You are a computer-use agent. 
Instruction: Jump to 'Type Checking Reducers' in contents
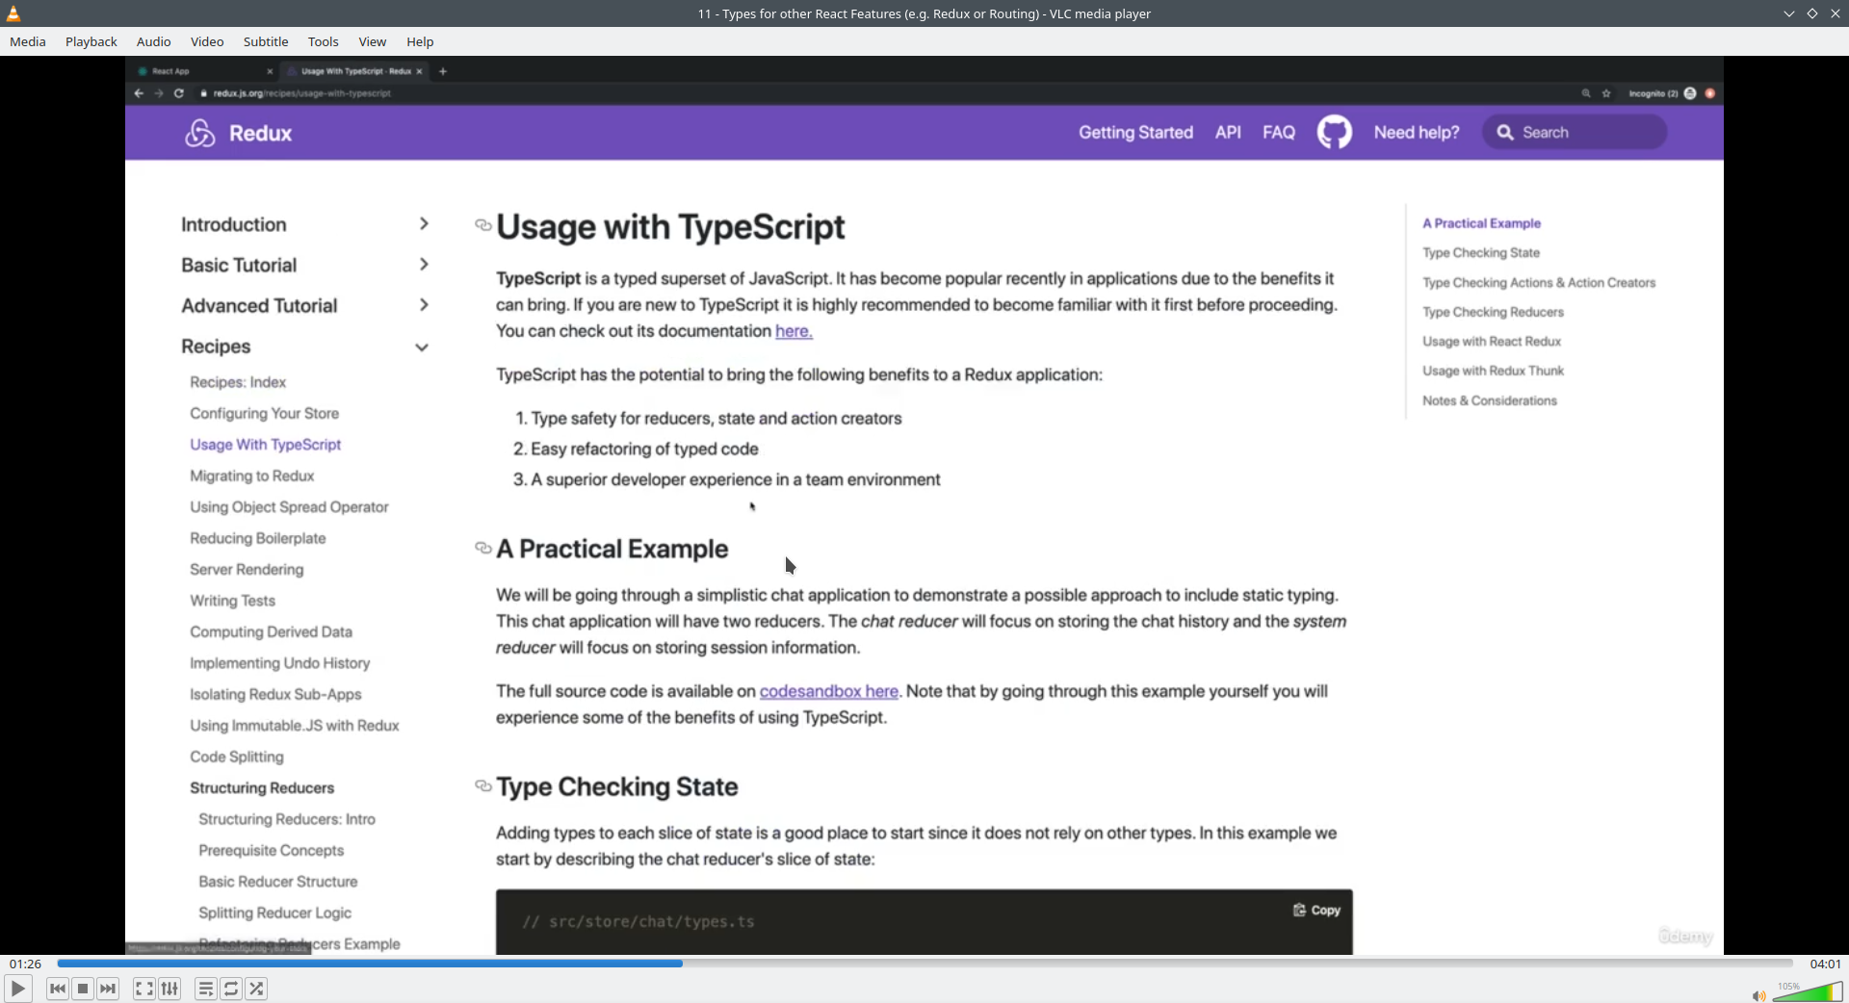(1494, 312)
